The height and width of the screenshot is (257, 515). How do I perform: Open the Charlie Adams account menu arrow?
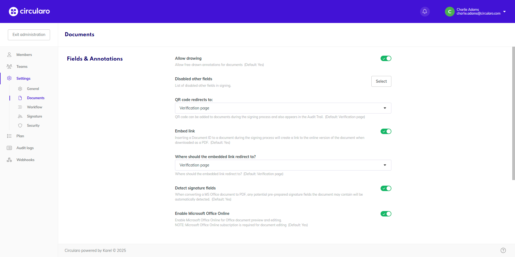click(504, 12)
